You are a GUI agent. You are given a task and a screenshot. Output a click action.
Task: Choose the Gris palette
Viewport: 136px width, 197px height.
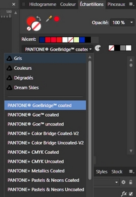[x=45, y=58]
